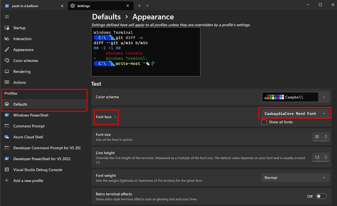The height and width of the screenshot is (206, 337).
Task: Toggle Retro terminal effects switch
Action: [321, 196]
